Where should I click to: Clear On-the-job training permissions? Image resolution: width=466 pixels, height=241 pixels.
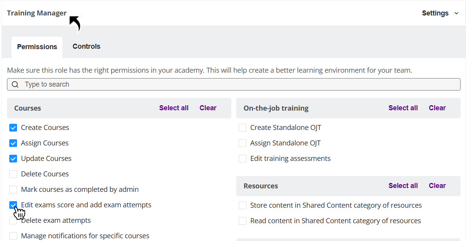pos(437,108)
